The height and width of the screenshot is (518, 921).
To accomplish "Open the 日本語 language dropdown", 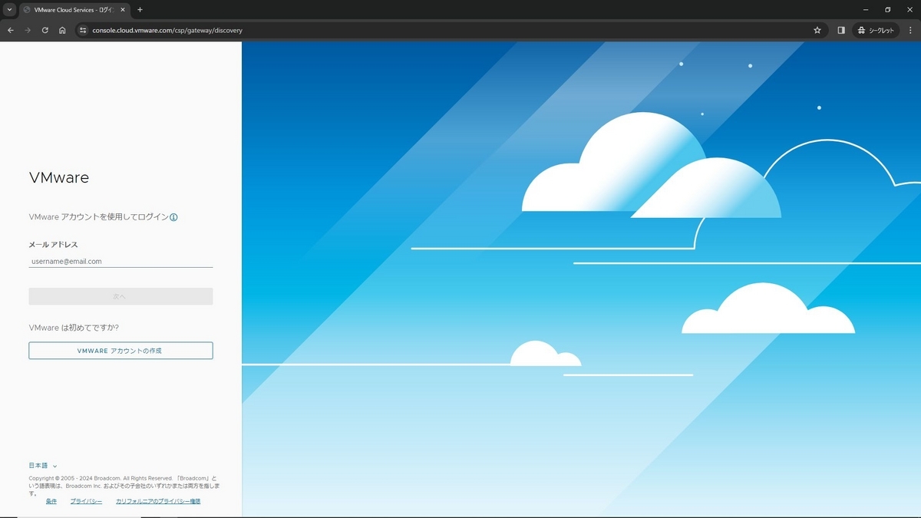I will 43,465.
